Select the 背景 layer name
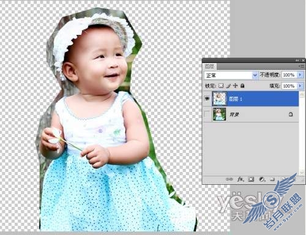This screenshot has height=235, width=306. [x=234, y=114]
